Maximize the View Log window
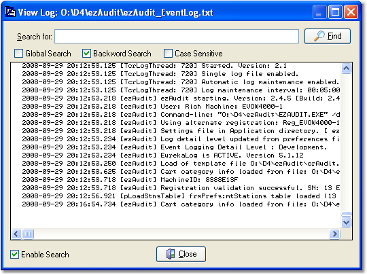Viewport: 367px width, 275px height. tap(335, 12)
